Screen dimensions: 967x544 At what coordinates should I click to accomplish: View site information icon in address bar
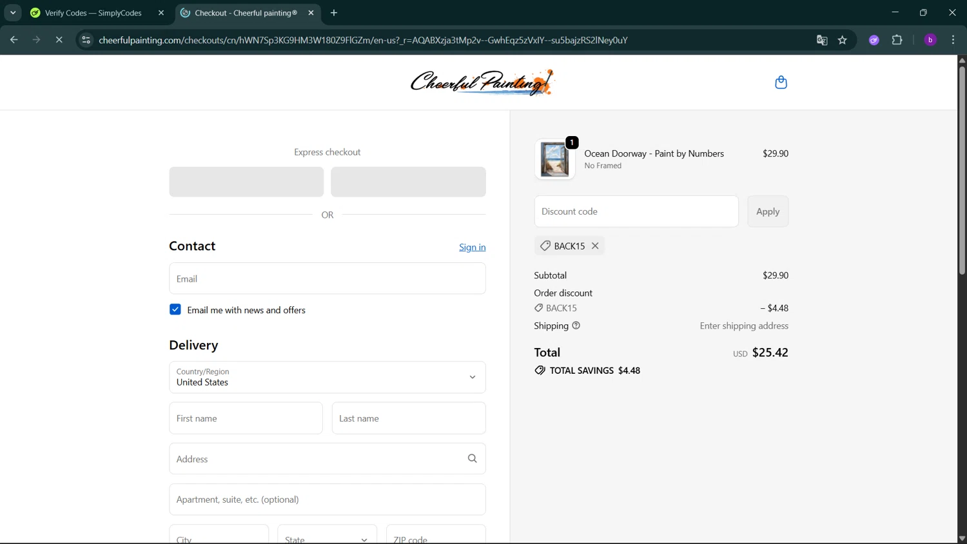click(86, 40)
